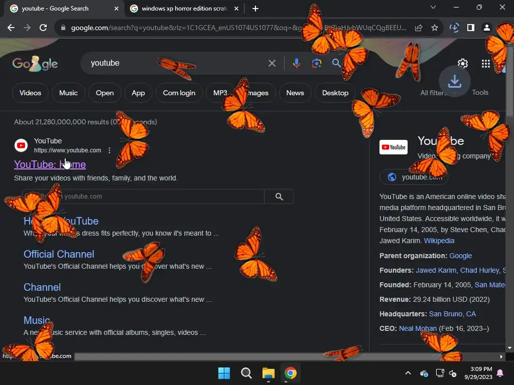This screenshot has width=514, height=385.
Task: Select the Music filter chip
Action: pyautogui.click(x=68, y=93)
